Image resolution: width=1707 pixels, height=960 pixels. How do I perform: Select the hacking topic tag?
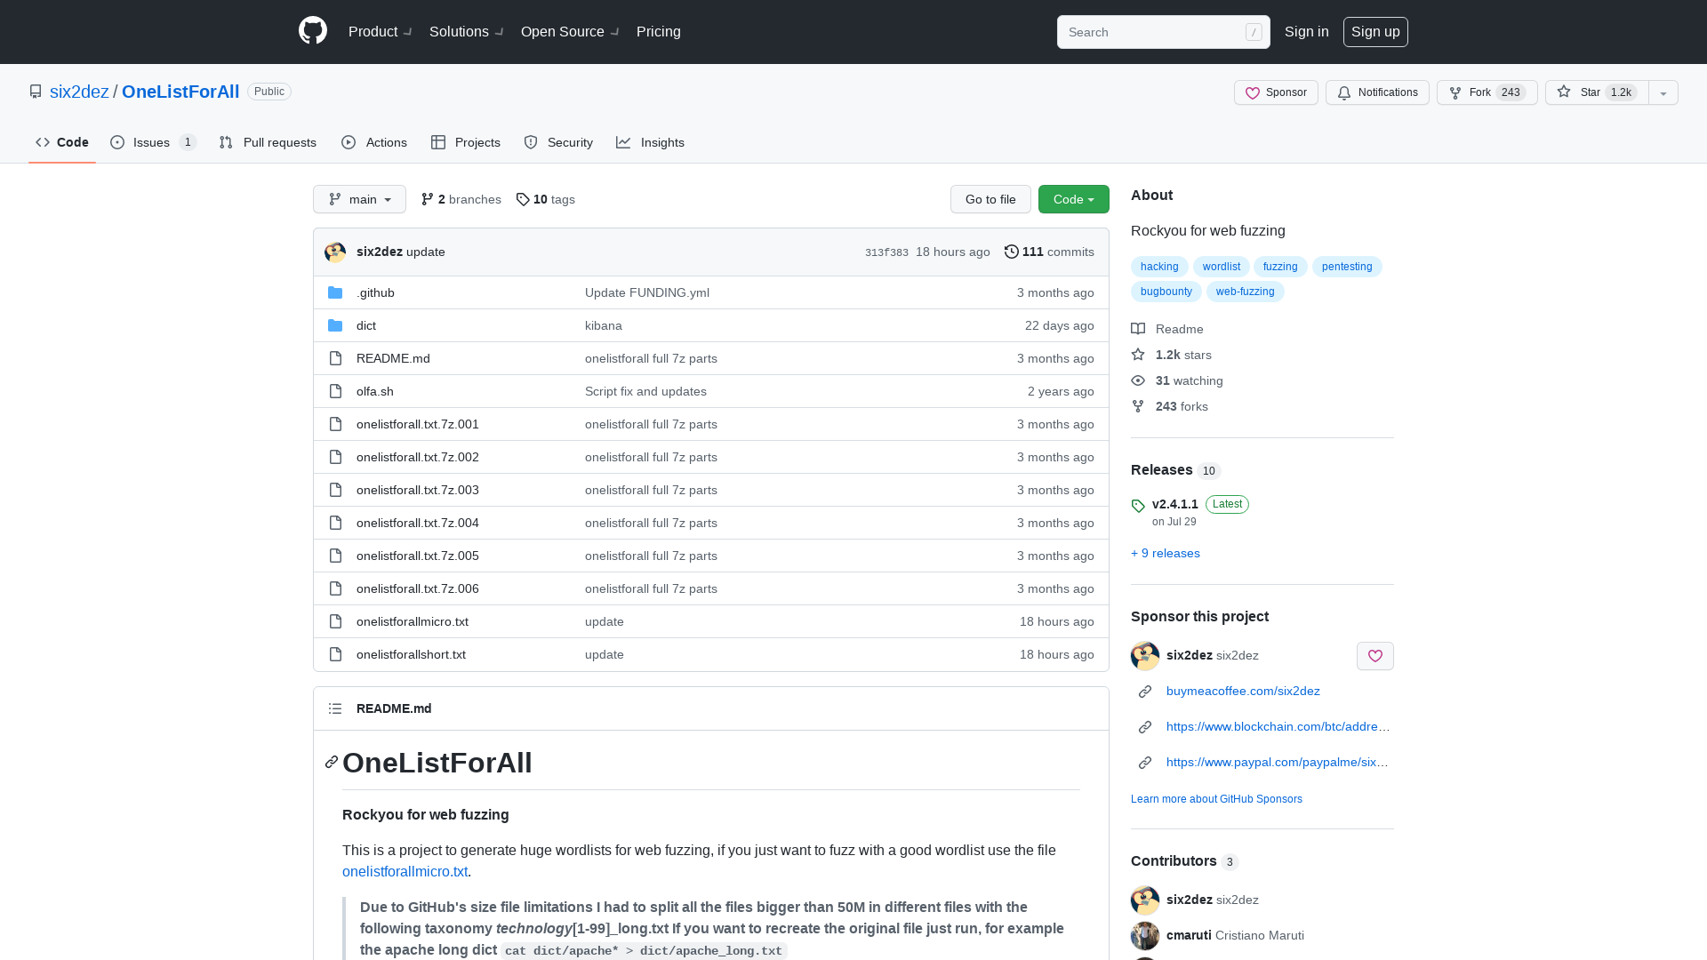1159,267
